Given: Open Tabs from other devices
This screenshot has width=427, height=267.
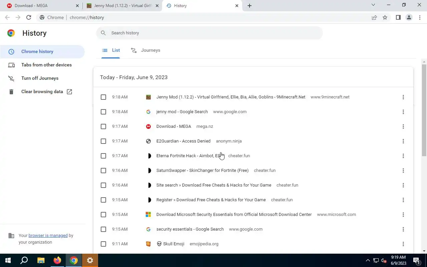Looking at the screenshot, I should (x=42, y=65).
